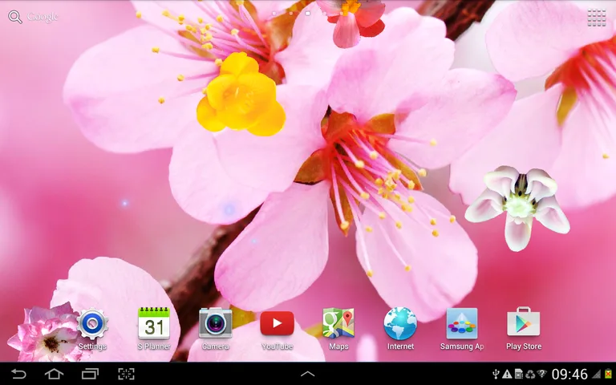616x385 pixels.
Task: Show recent apps list
Action: 90,374
